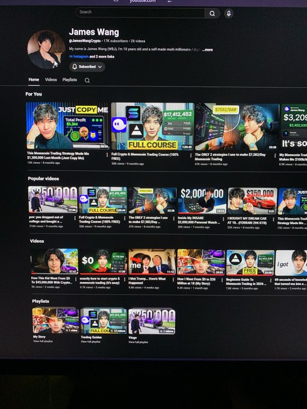This screenshot has width=307, height=409.
Task: Click title 'I BOUGHT MY DREAM CAR AT 18'
Action: tap(247, 220)
